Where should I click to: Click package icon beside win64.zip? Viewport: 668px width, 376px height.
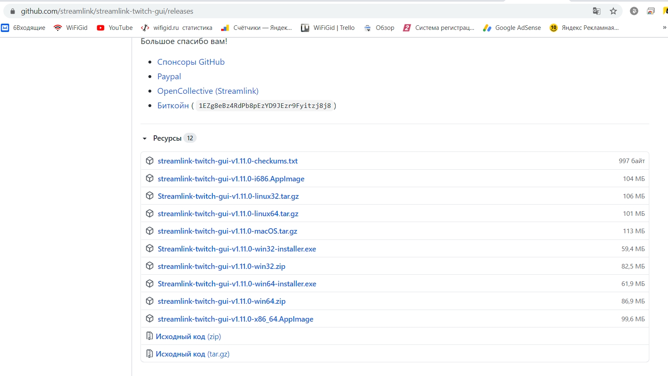click(x=150, y=301)
